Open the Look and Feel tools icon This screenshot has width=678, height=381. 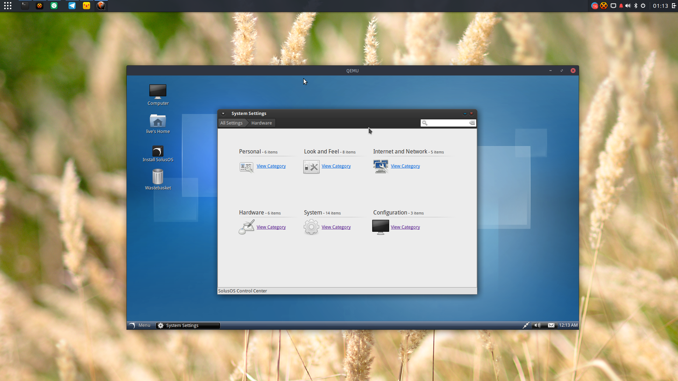[x=311, y=167]
